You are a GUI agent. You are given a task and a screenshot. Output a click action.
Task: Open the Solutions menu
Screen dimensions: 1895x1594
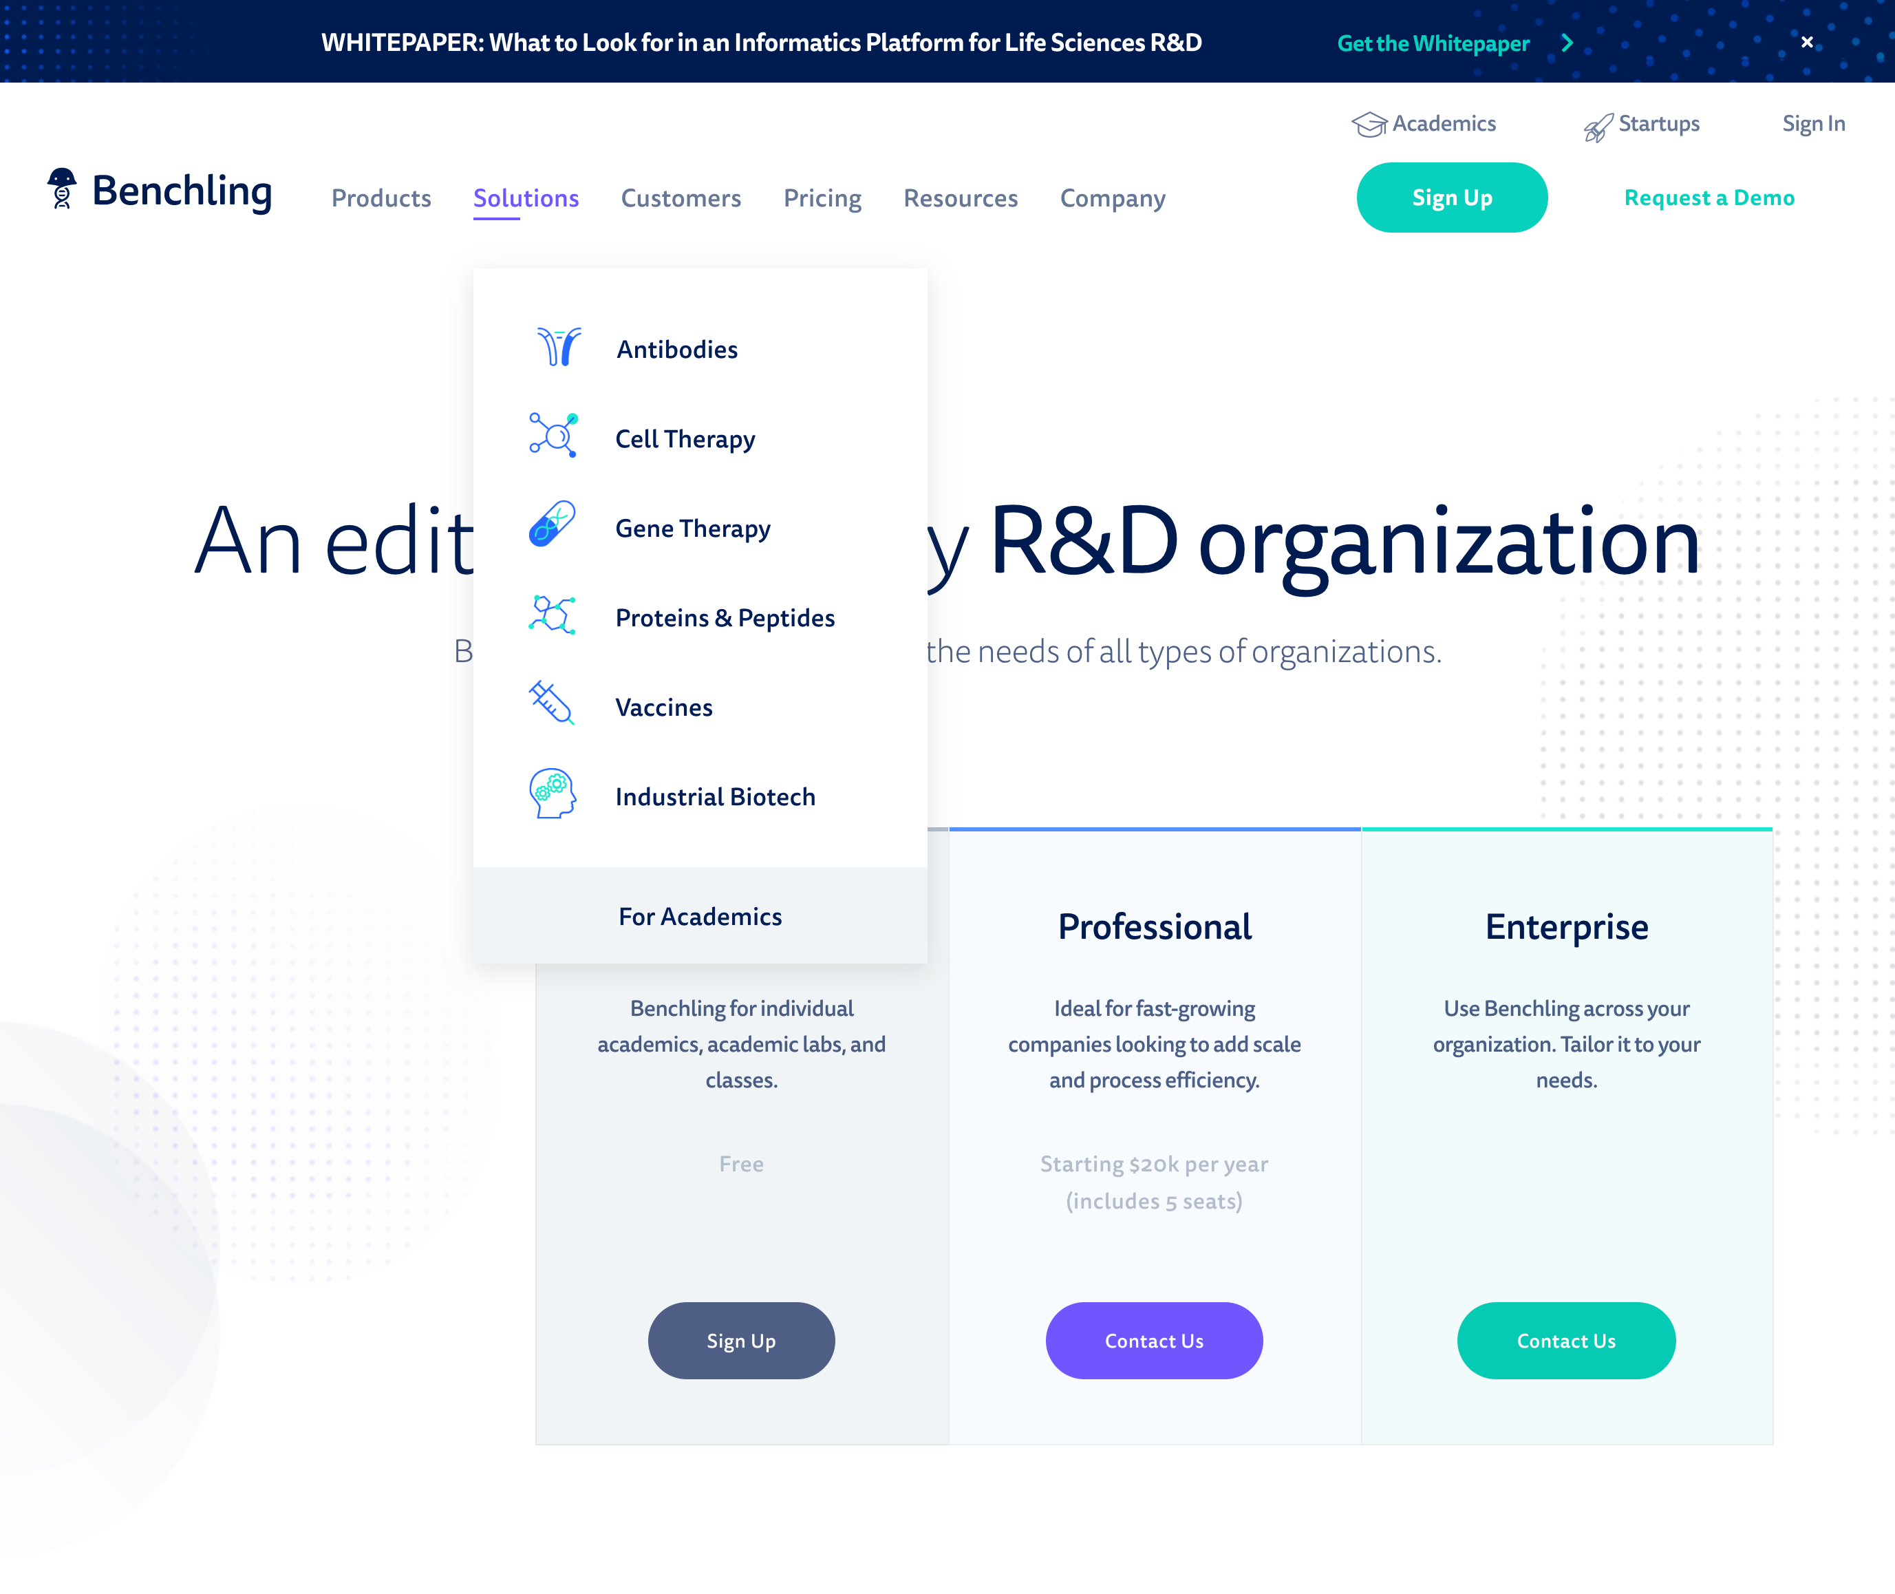click(x=526, y=198)
